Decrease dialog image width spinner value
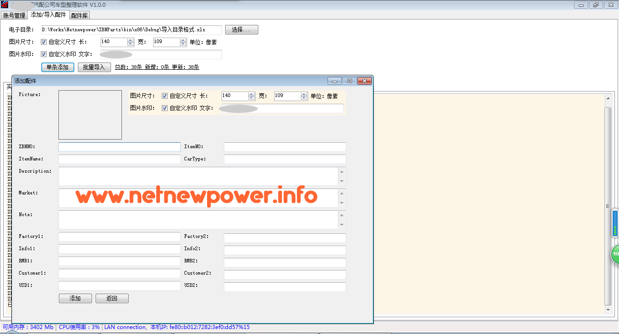619x334 pixels. click(304, 98)
